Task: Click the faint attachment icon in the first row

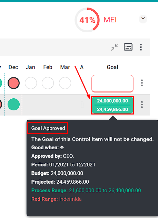Action: tap(82, 83)
